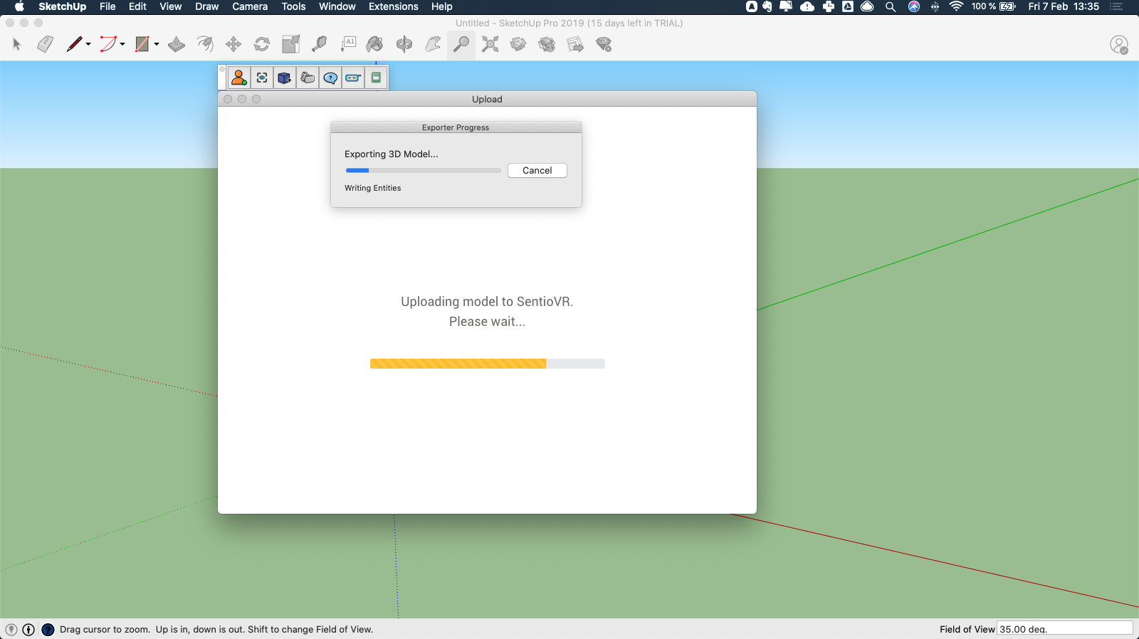The width and height of the screenshot is (1139, 639).
Task: Open the SketchUp application menu
Action: pos(62,6)
